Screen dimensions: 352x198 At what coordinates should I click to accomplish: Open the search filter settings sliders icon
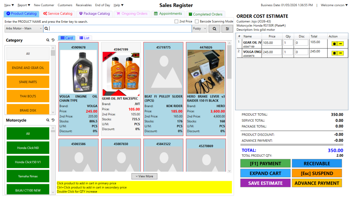[x=227, y=29]
